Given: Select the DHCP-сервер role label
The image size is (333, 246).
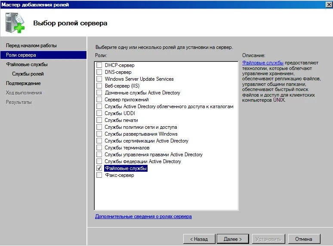Looking at the screenshot, I should [120, 65].
